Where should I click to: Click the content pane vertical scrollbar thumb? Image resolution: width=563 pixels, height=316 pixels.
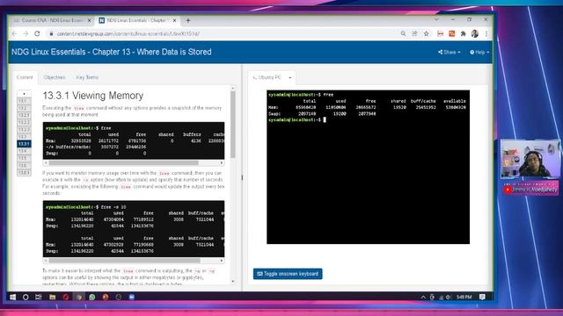coord(233,124)
